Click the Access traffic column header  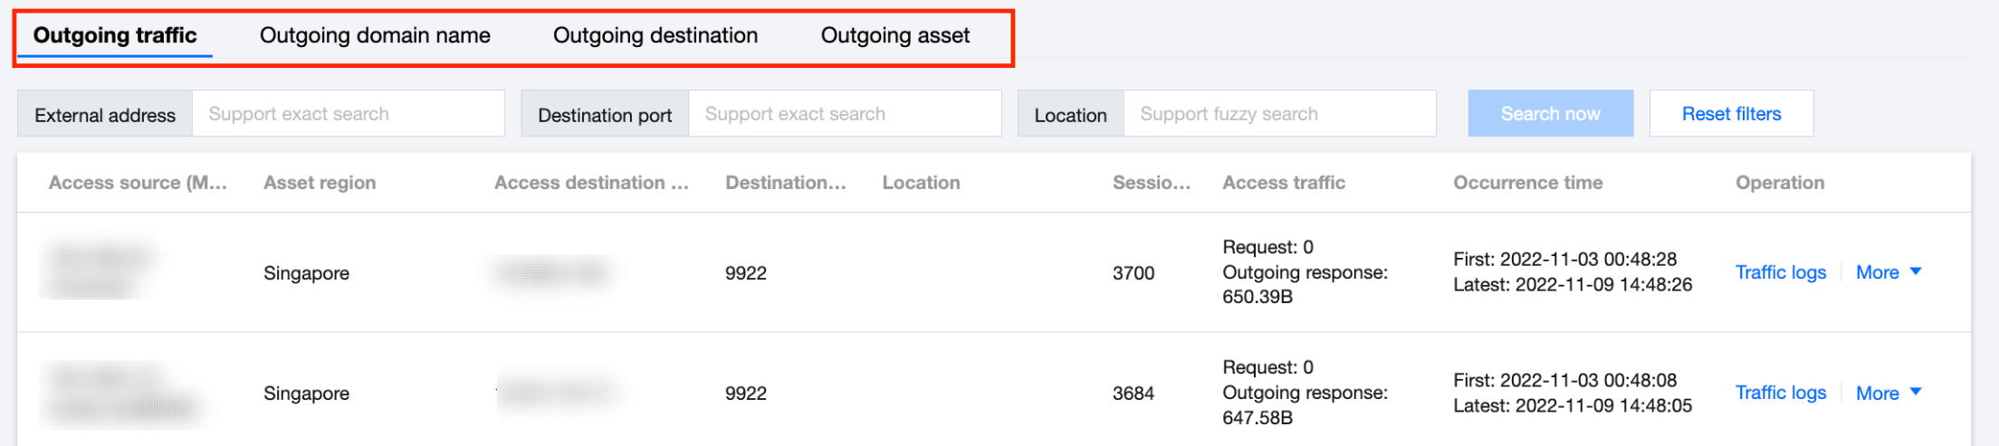(1284, 183)
